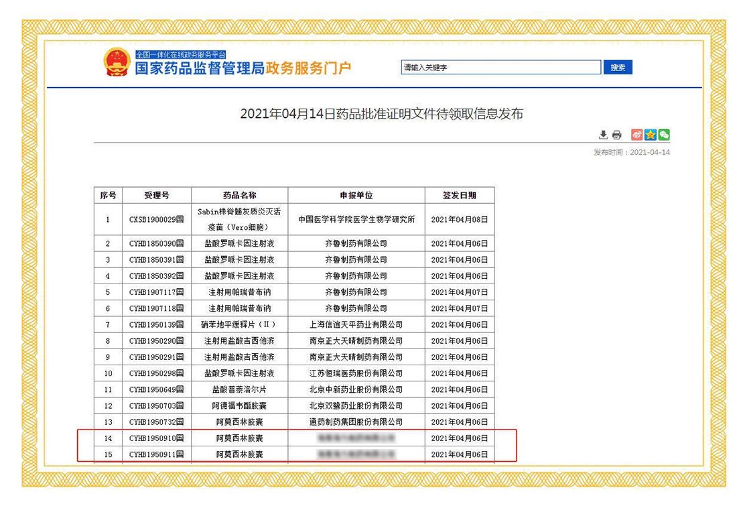Focus the 请输入关键字 search input field
Viewport: 737px width, 506px height.
pos(500,68)
